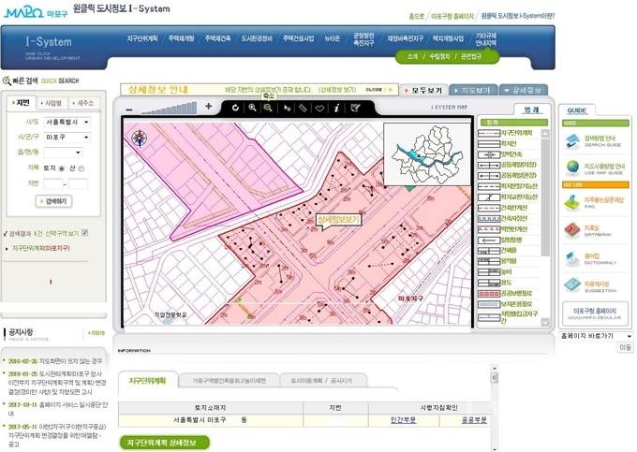Click the plus zoom button beside the scale bar
637x452 pixels.
pyautogui.click(x=208, y=107)
